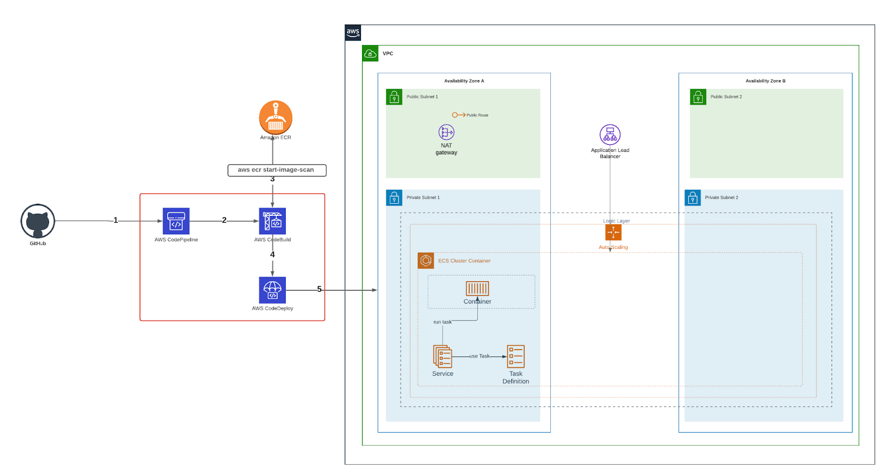Click the AWS logo badge
The height and width of the screenshot is (476, 891).
(353, 32)
